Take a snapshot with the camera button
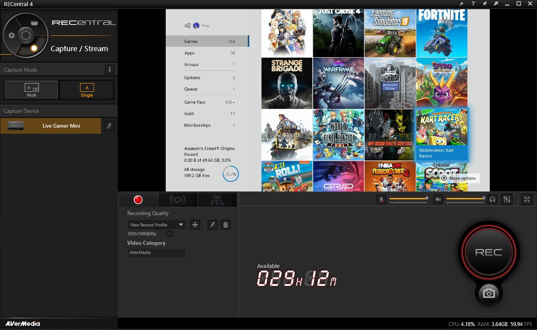The width and height of the screenshot is (537, 330). [x=488, y=293]
